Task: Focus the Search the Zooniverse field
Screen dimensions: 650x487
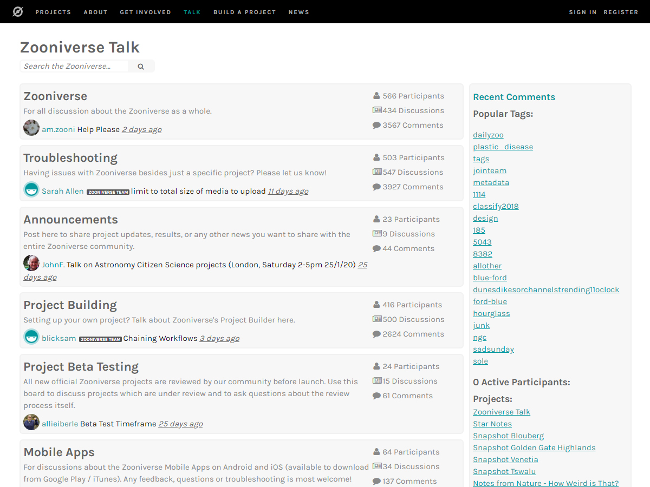Action: point(75,66)
